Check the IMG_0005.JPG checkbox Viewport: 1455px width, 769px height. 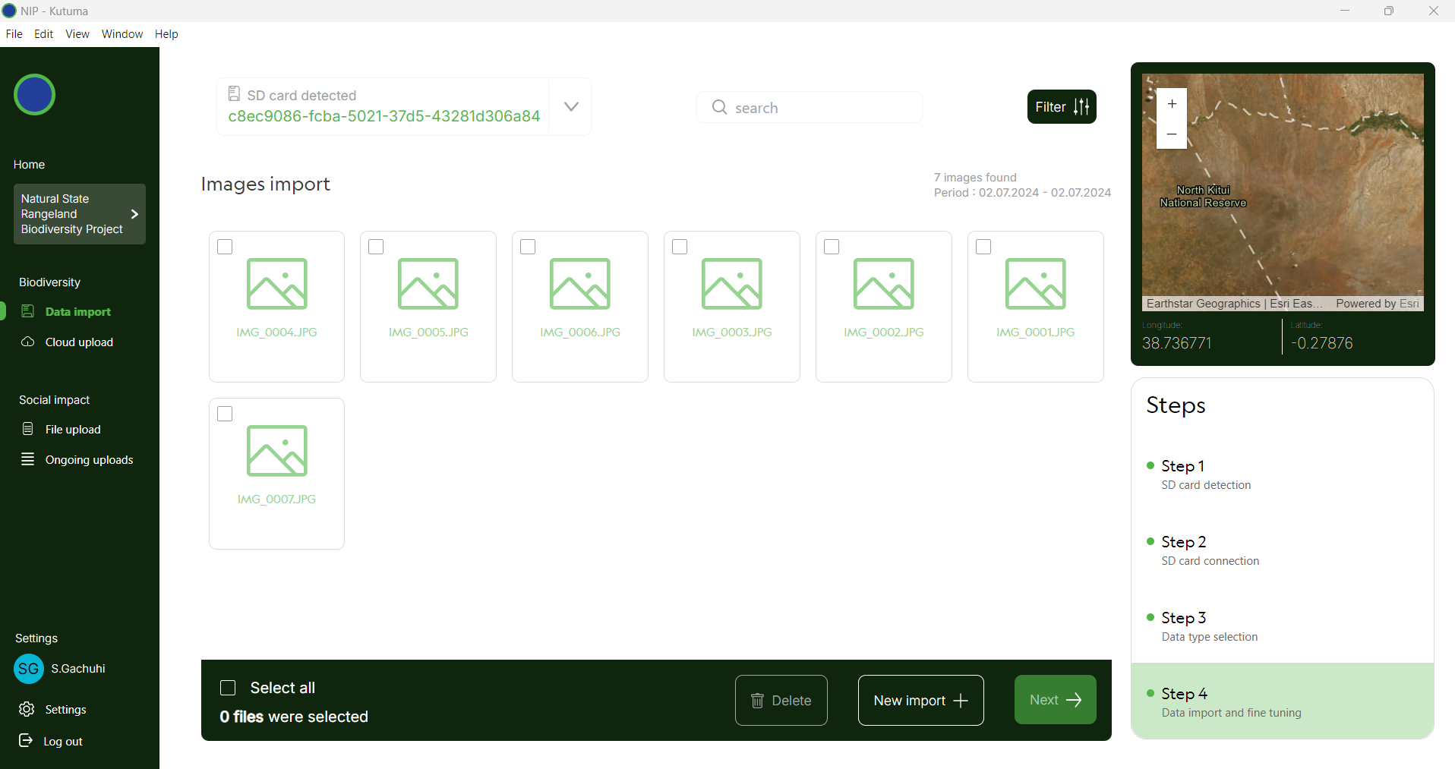click(x=376, y=247)
